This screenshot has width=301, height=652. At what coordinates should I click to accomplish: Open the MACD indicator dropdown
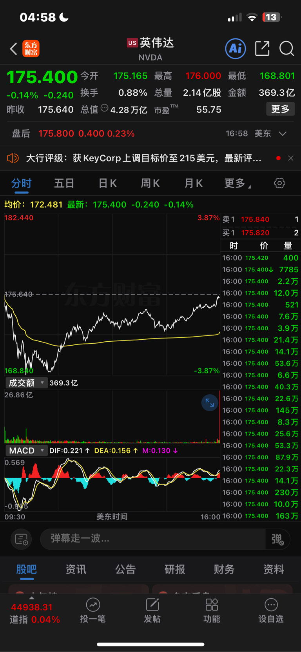pos(26,451)
